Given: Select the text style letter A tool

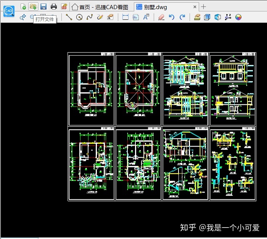Looking at the screenshot, I should point(146,17).
